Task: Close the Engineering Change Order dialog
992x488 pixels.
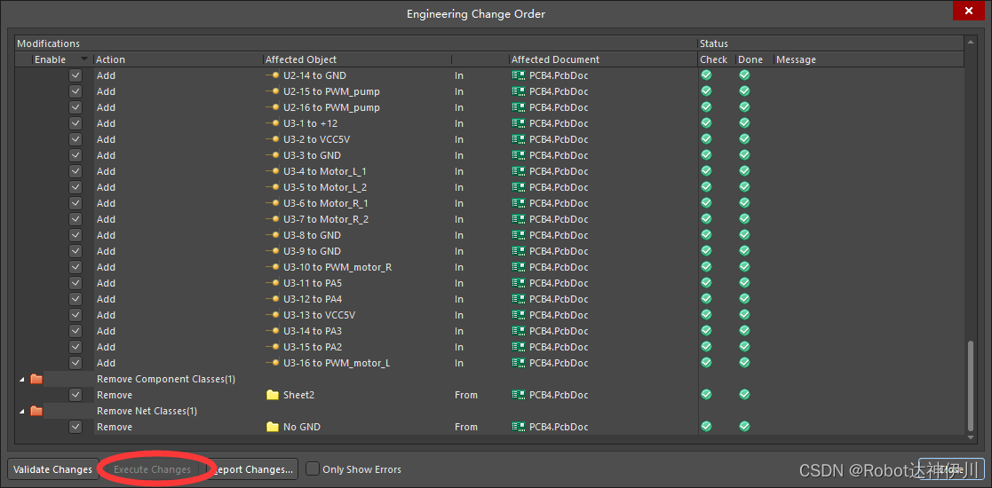Action: (x=968, y=11)
